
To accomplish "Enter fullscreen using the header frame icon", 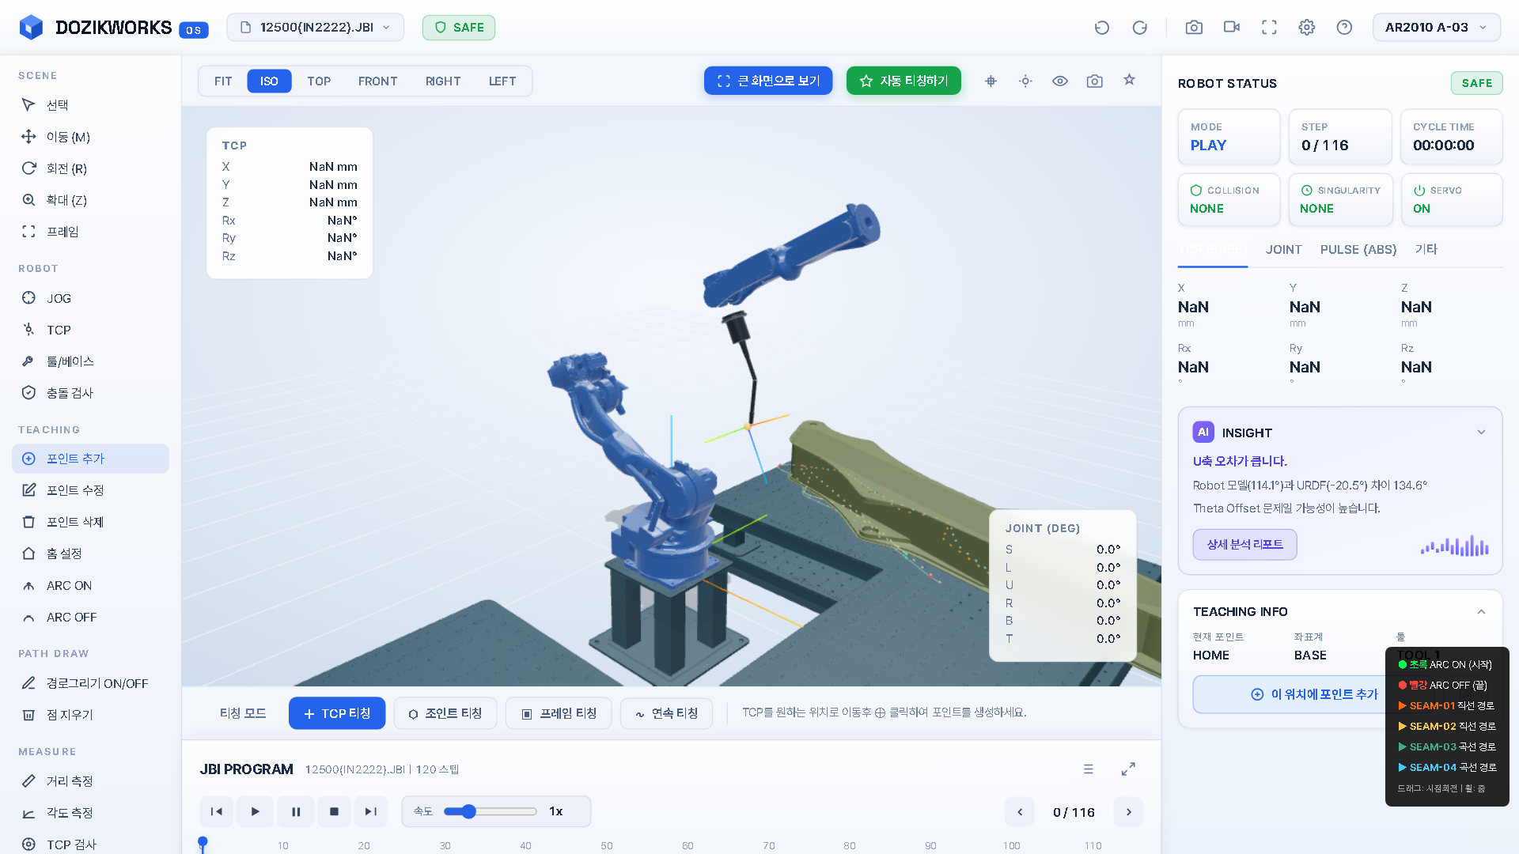I will click(x=1269, y=28).
